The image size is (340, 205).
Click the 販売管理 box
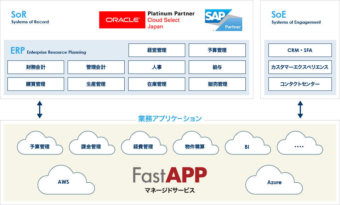[x=217, y=84]
